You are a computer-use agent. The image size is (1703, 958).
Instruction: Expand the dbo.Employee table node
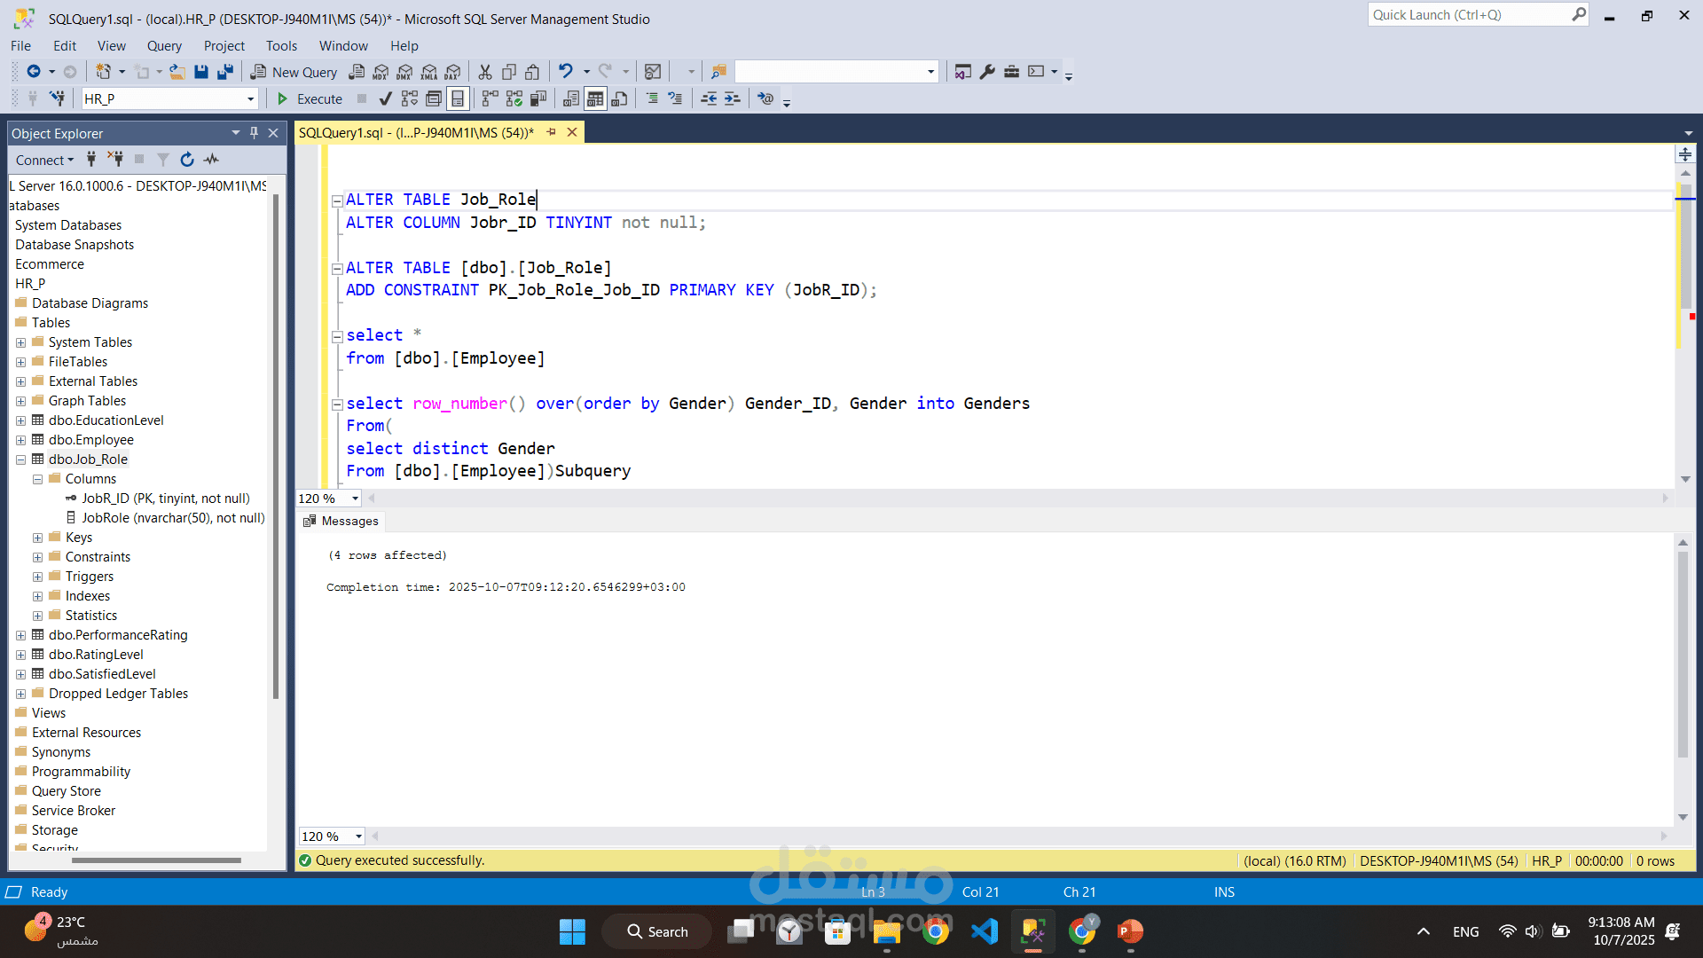(20, 440)
